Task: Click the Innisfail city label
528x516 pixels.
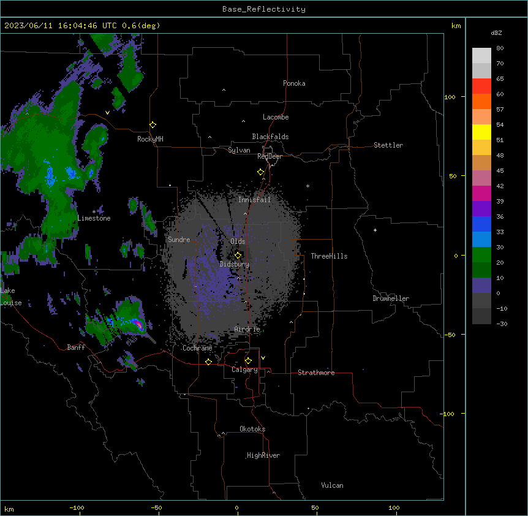Action: 254,200
